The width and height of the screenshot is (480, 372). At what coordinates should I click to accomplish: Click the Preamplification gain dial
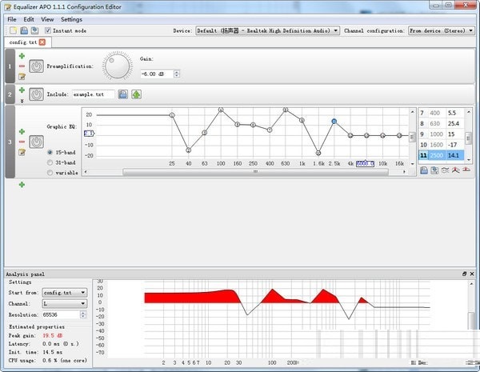pos(118,67)
